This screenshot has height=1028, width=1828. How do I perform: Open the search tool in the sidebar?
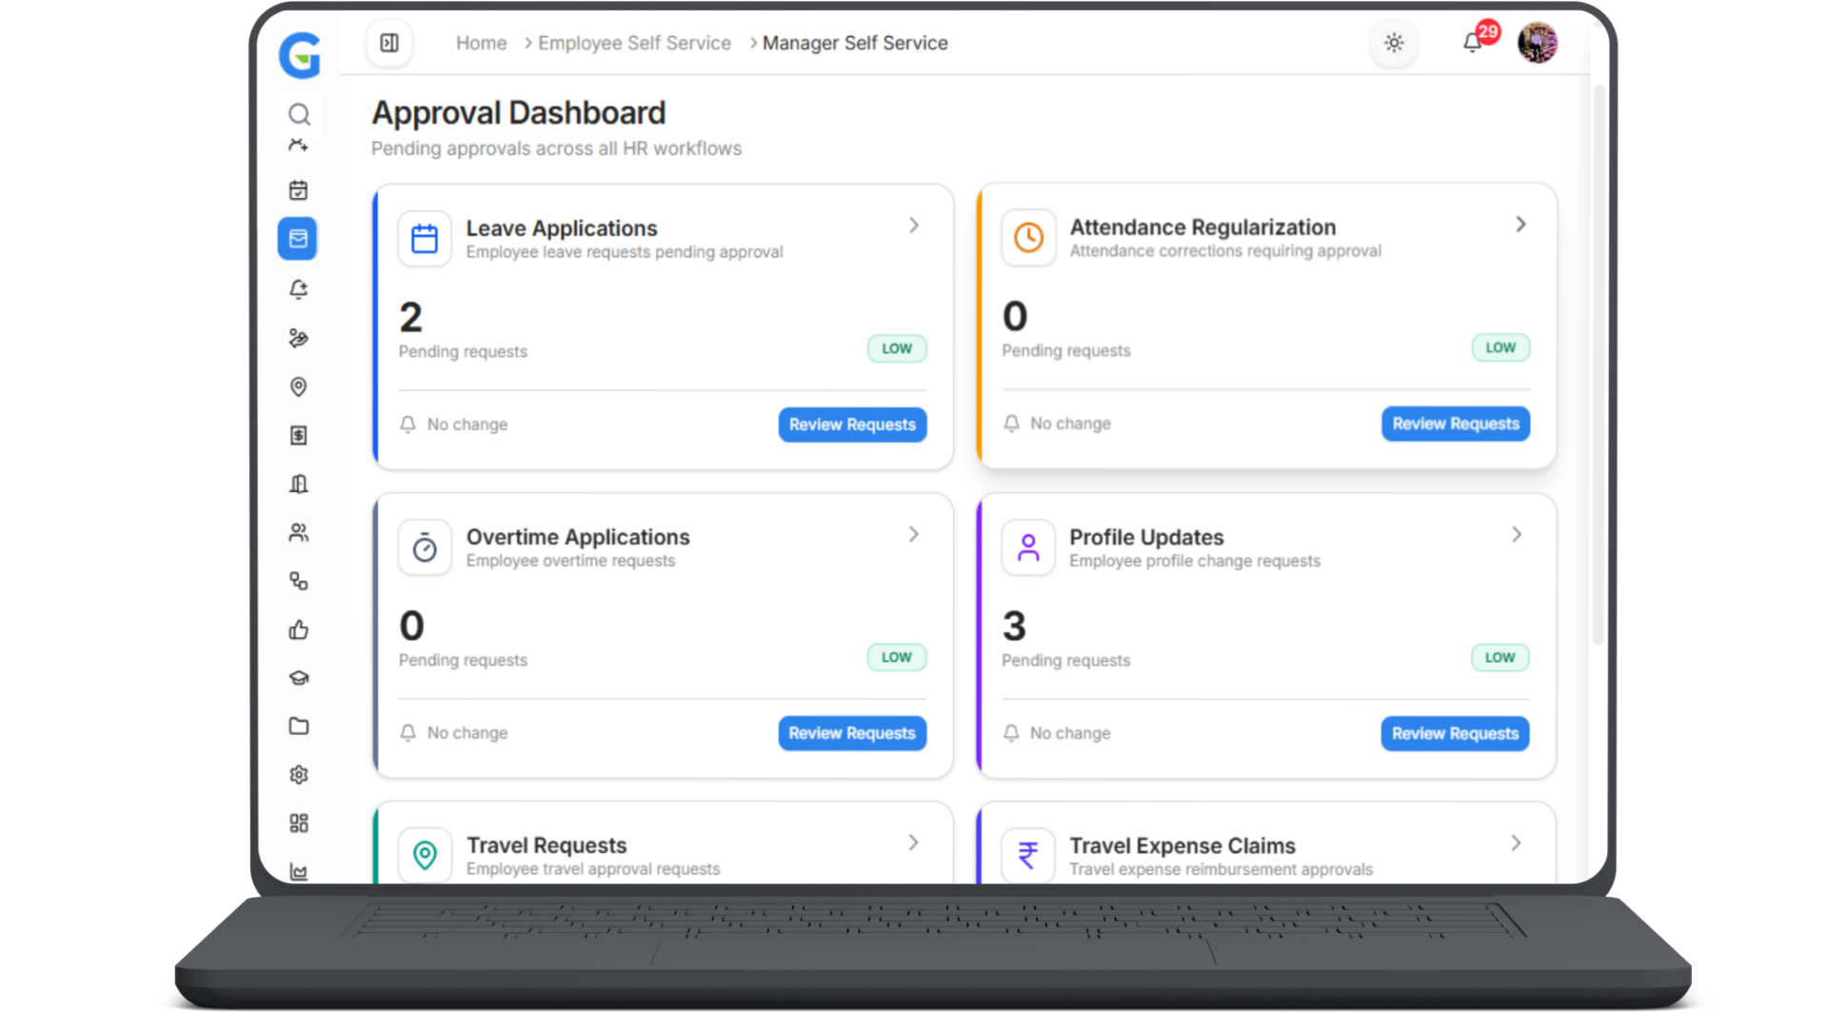point(299,114)
